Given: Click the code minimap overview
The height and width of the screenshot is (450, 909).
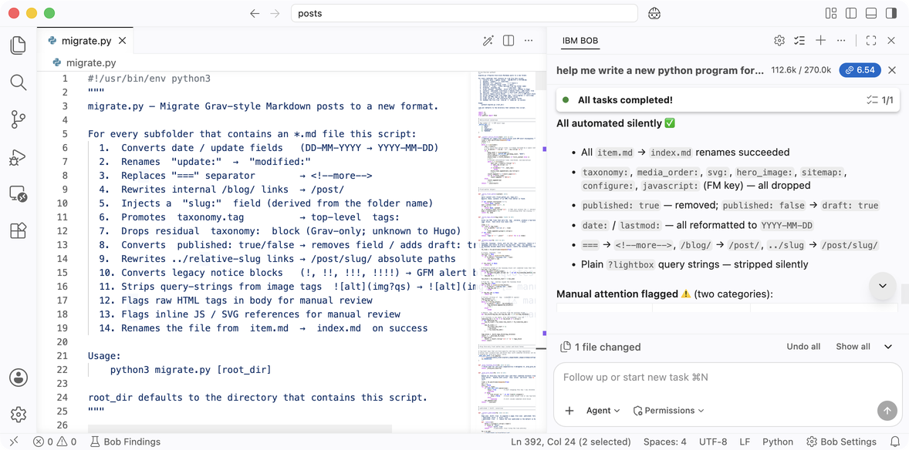Looking at the screenshot, I should tap(507, 251).
